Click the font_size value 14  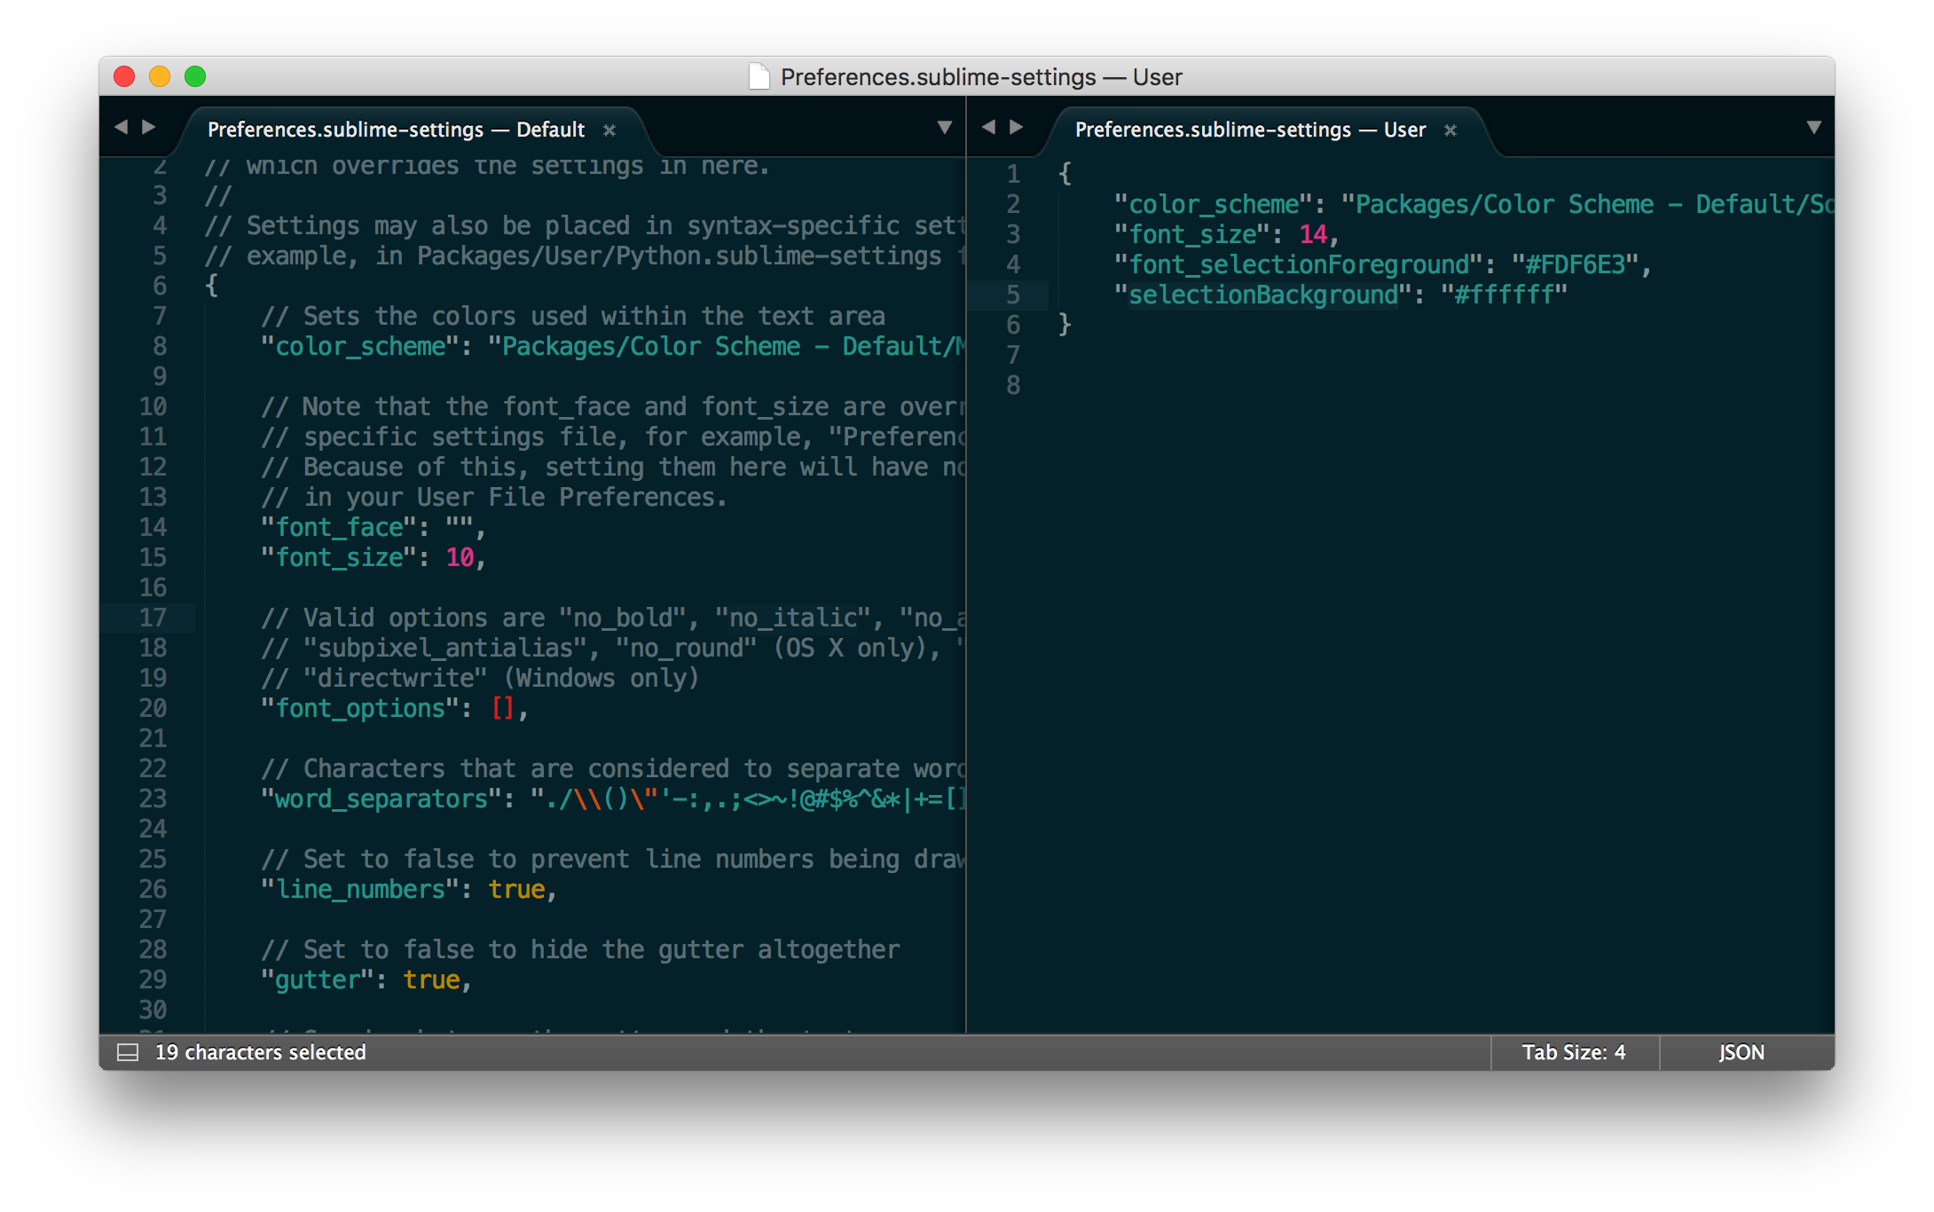[1313, 234]
